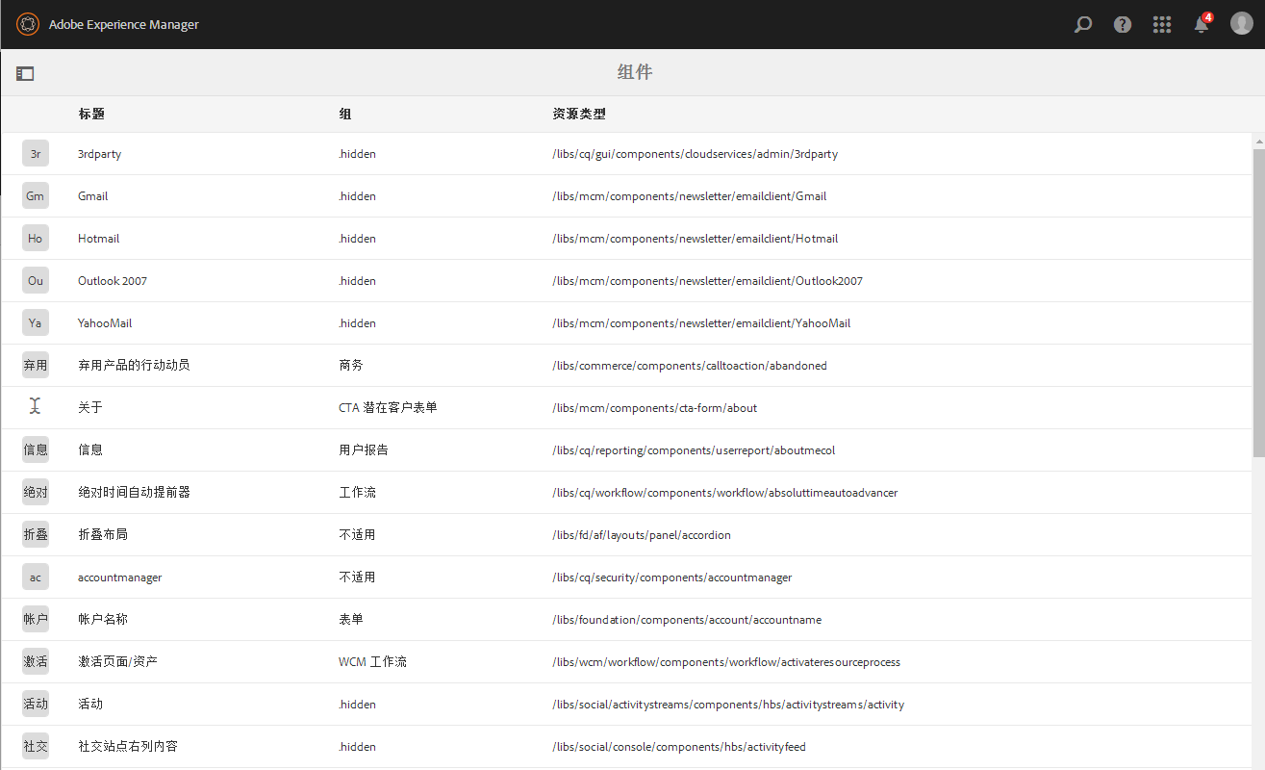The height and width of the screenshot is (770, 1265).
Task: Select the 'accountmanager' title text
Action: 120,577
